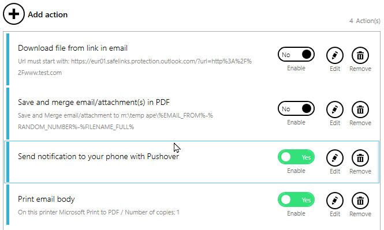384x230 pixels.
Task: Click the safelinks URL description text
Action: [135, 67]
